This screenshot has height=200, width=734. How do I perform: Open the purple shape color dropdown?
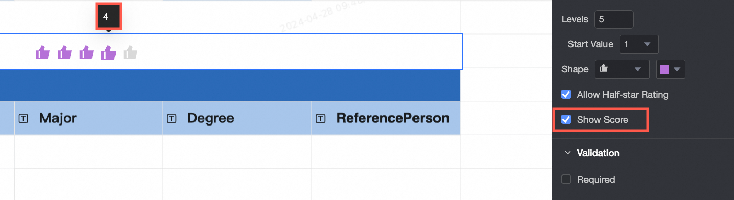coord(670,69)
